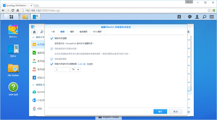Open the 權限 tab

tap(72, 32)
